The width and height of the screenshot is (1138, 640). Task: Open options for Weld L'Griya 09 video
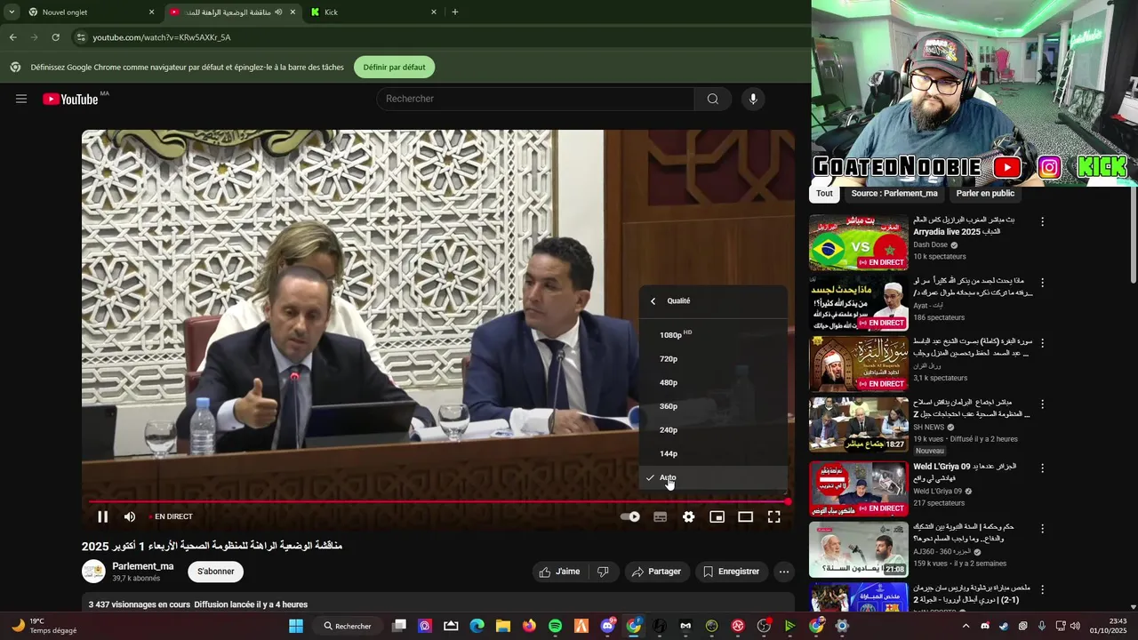(1042, 468)
